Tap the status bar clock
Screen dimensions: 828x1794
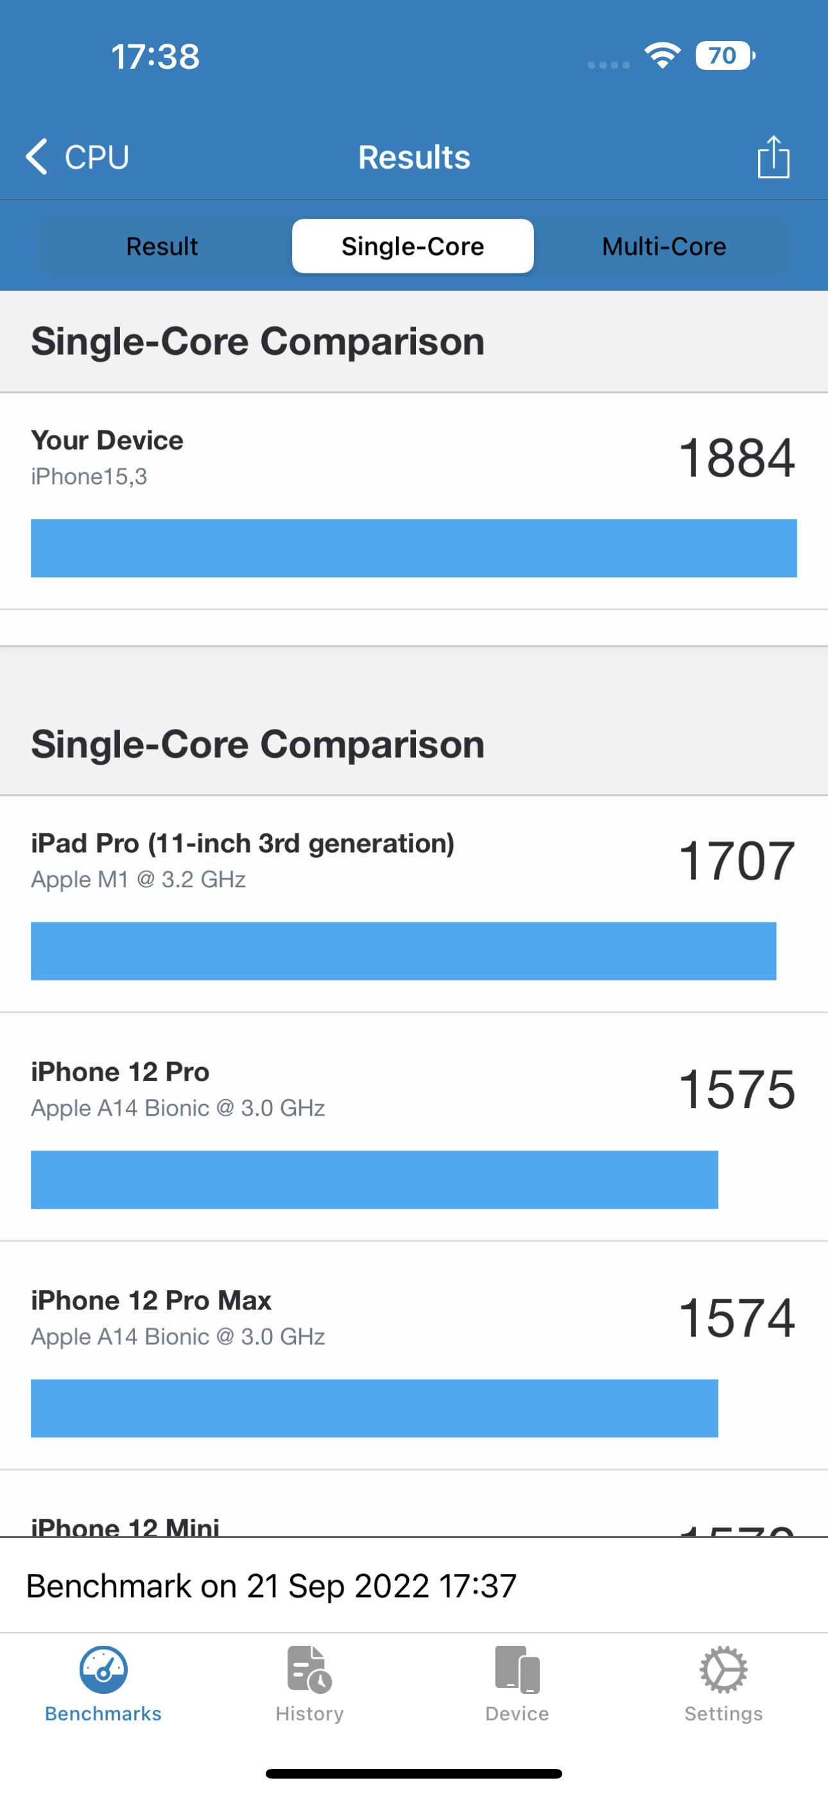point(155,56)
